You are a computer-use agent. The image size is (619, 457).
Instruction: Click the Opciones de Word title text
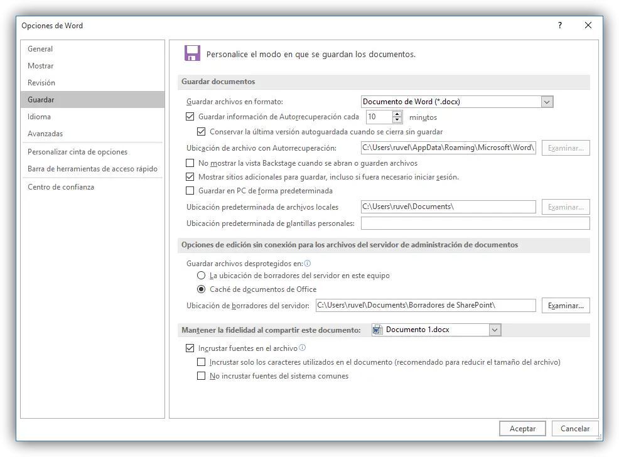pyautogui.click(x=52, y=26)
